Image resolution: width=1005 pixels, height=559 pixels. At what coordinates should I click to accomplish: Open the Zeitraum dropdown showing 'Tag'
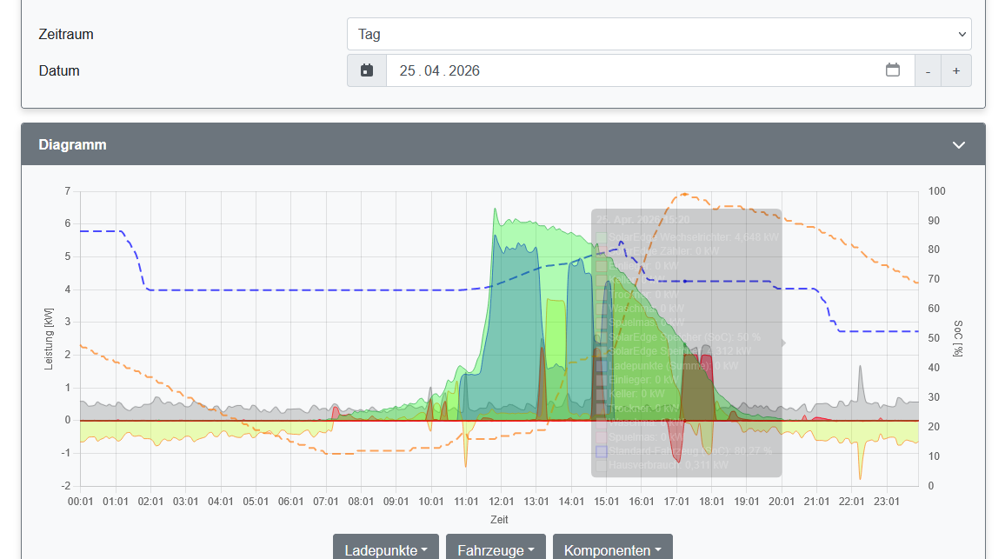(659, 34)
